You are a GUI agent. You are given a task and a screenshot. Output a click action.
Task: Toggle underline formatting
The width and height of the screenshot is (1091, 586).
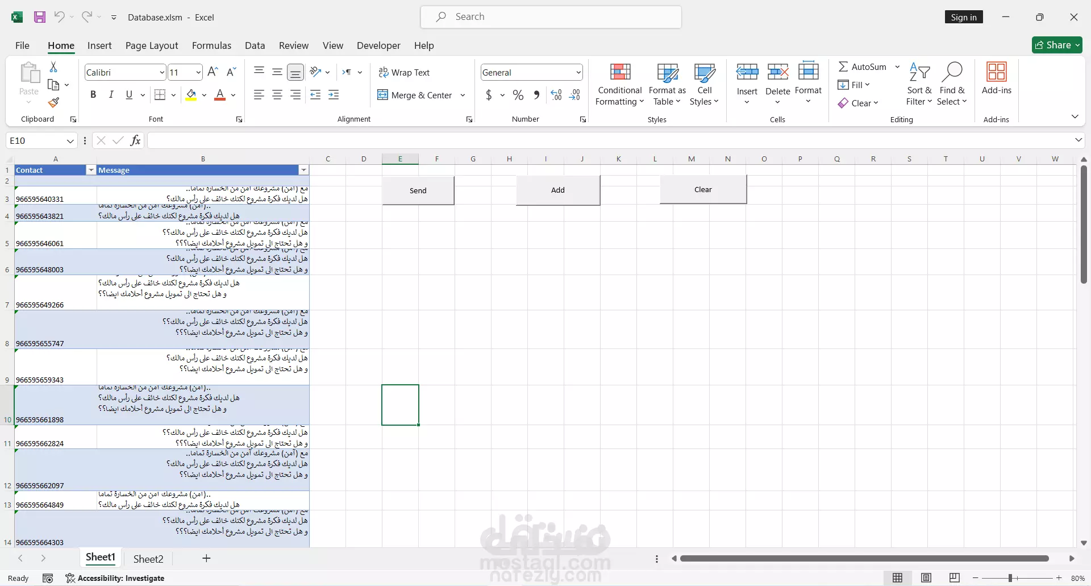129,95
